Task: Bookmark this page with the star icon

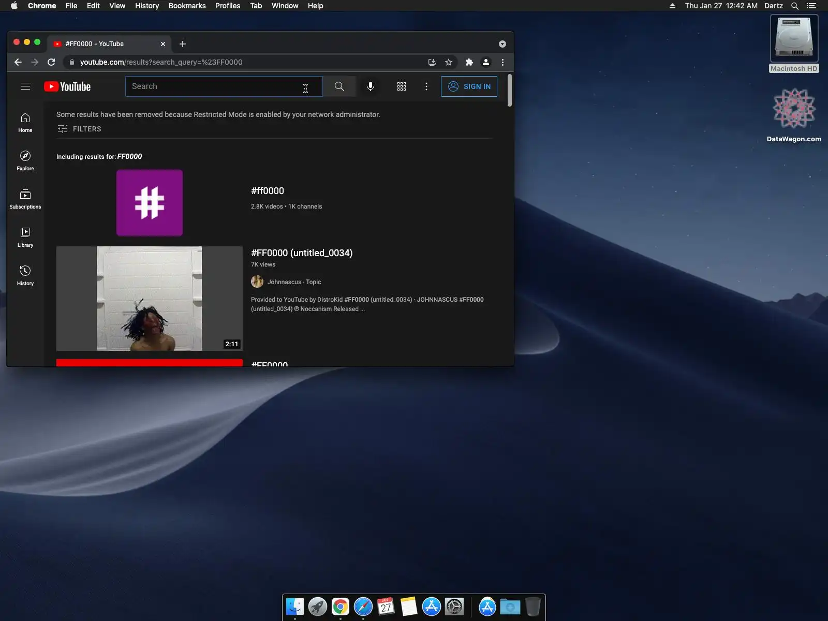Action: click(449, 62)
